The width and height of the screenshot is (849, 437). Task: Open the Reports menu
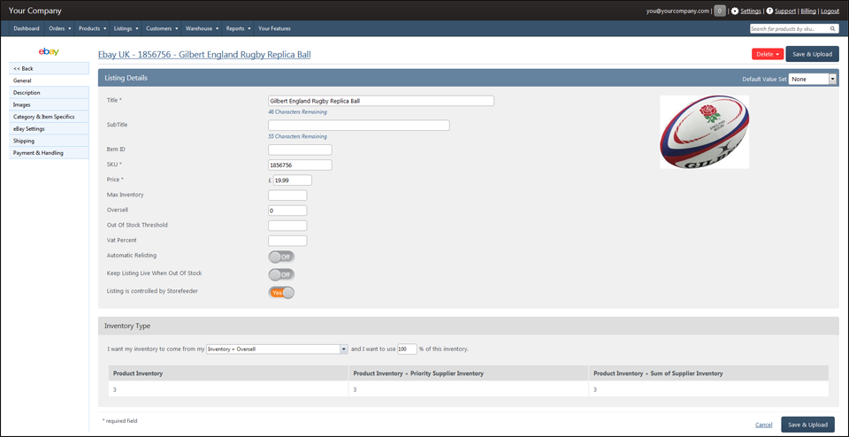tap(238, 28)
